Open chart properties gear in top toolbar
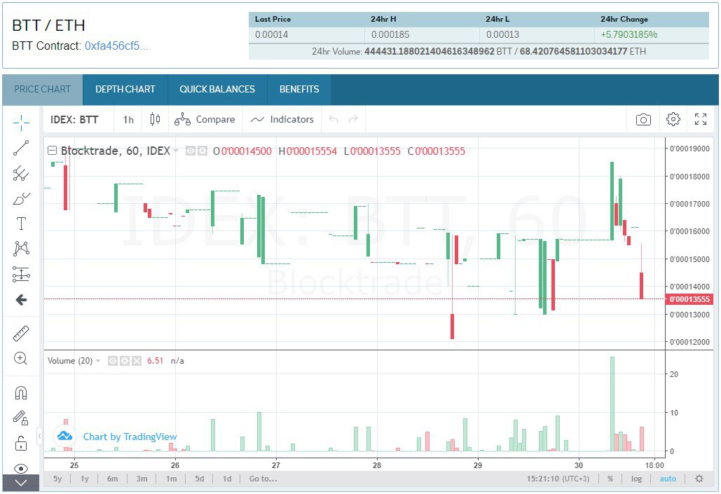The height and width of the screenshot is (494, 721). click(673, 119)
